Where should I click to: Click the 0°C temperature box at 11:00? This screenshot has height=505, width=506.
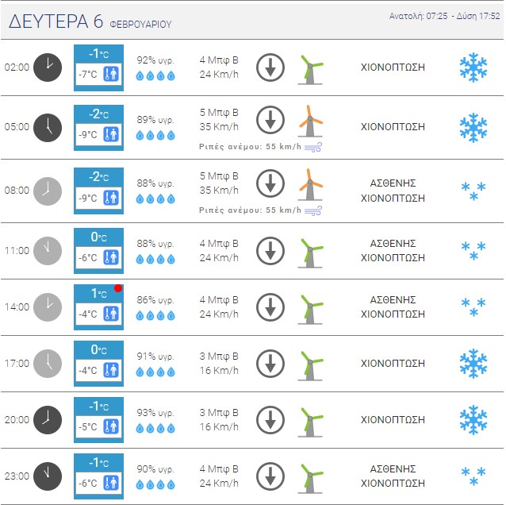98,237
